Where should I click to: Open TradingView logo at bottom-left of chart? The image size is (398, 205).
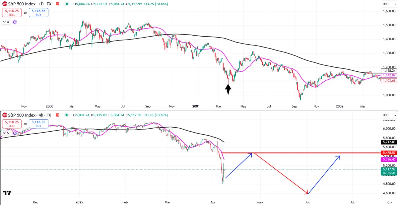coord(7,193)
